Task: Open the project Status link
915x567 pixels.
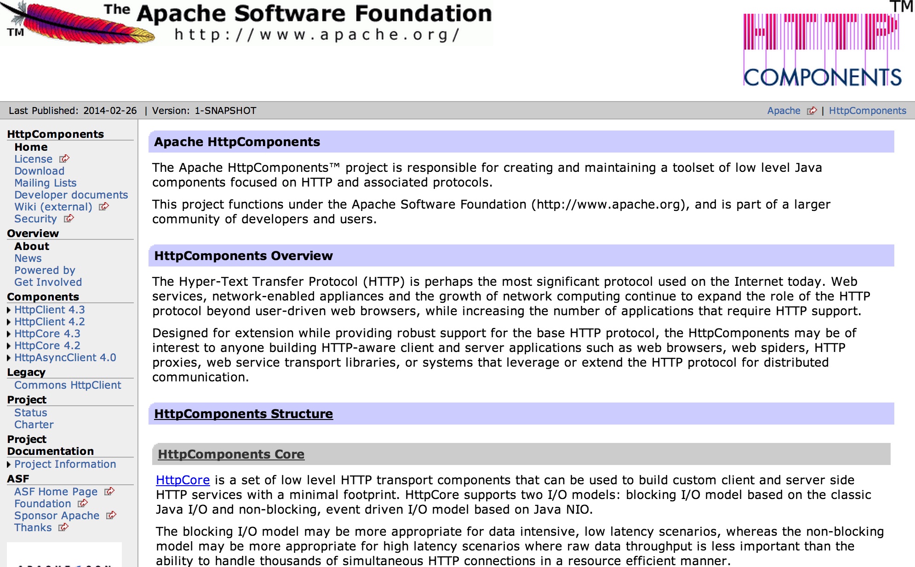Action: point(31,413)
